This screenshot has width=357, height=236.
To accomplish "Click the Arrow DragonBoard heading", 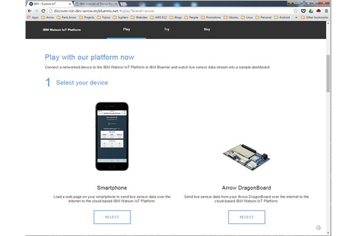I will 246,188.
